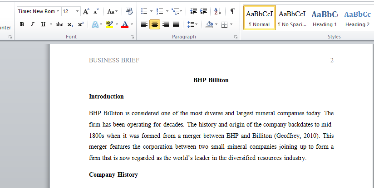
Task: Open the Clipboard dialog launcher
Action: [10, 37]
